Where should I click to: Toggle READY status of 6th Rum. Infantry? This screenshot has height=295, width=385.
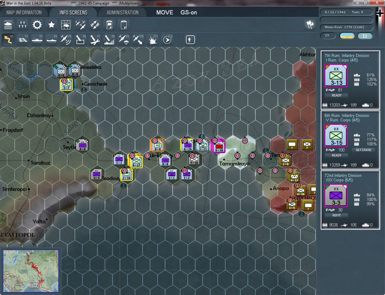point(336,156)
